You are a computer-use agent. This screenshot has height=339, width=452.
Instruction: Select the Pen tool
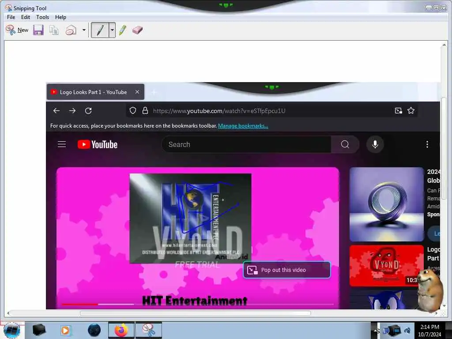tap(100, 30)
